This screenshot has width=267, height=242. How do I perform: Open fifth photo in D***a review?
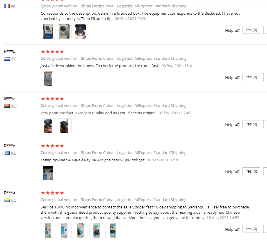tap(113, 231)
